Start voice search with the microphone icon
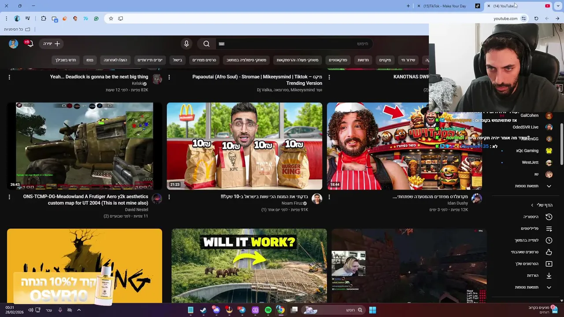 (186, 44)
